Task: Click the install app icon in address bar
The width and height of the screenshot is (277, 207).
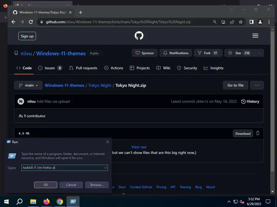Action: (x=223, y=22)
